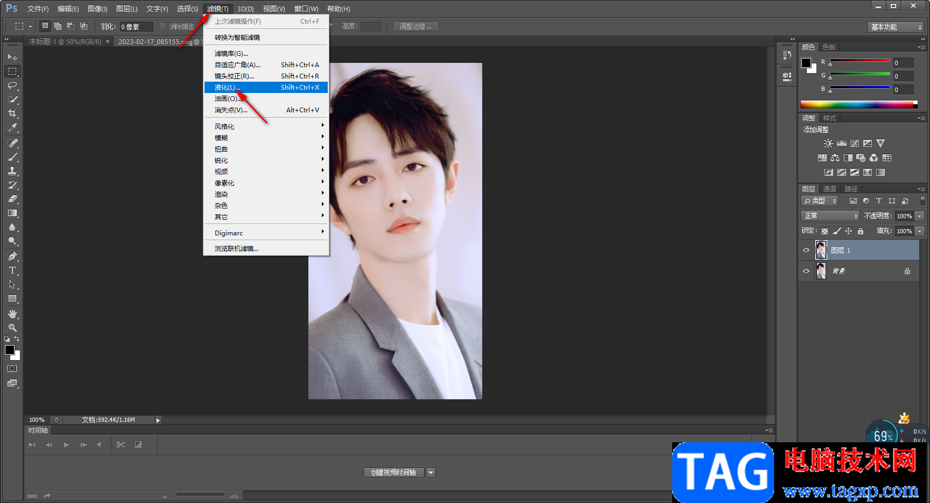This screenshot has width=930, height=503.
Task: Select the Spot Healing Brush tool
Action: 12,143
